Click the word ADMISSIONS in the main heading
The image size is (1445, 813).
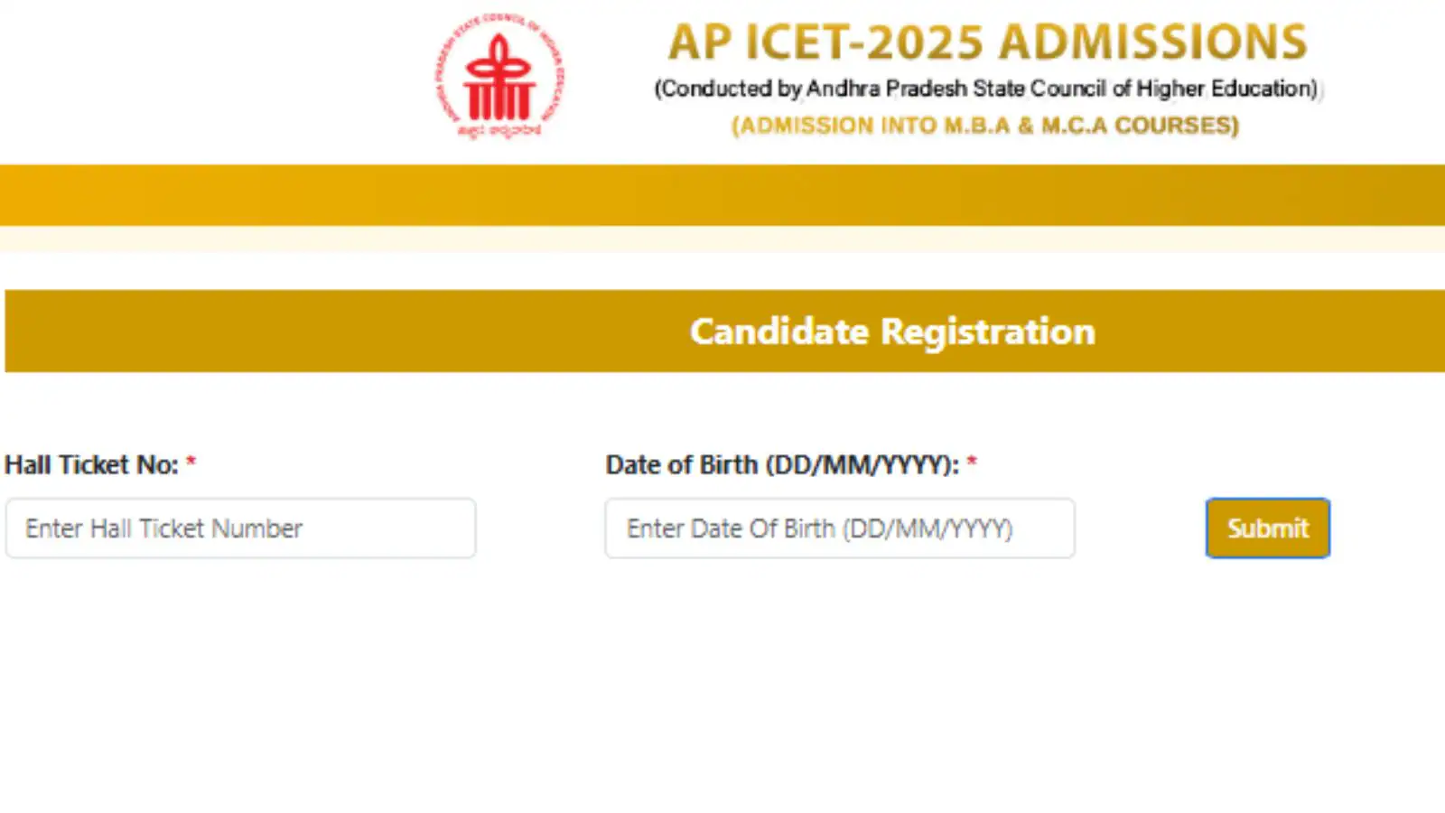[1152, 42]
